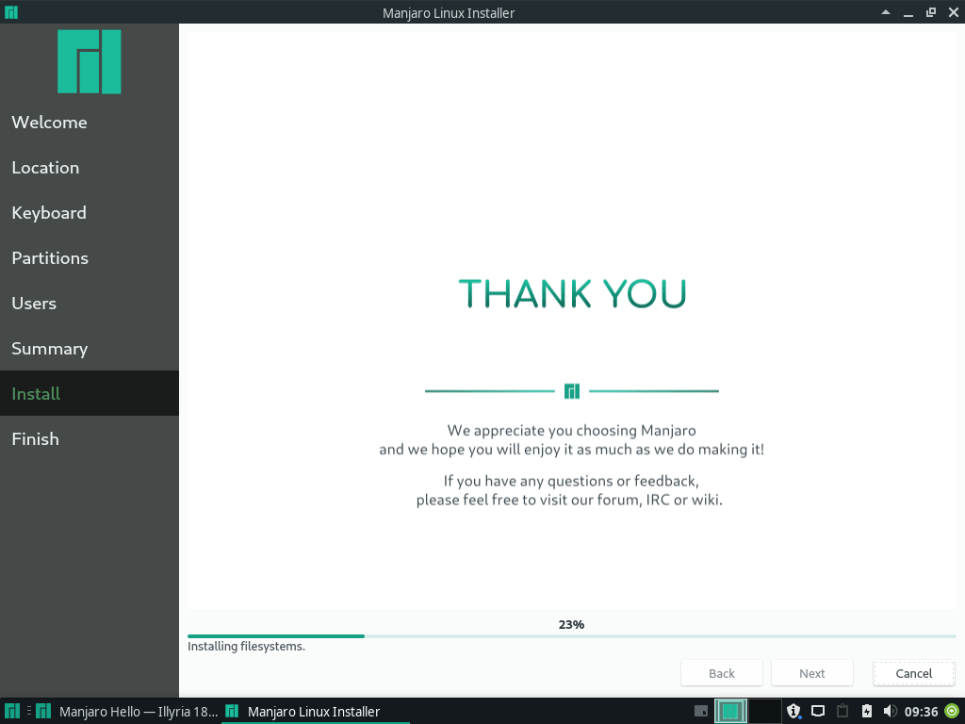Image resolution: width=965 pixels, height=724 pixels.
Task: Open the Manjaro start menu in taskbar
Action: [11, 711]
